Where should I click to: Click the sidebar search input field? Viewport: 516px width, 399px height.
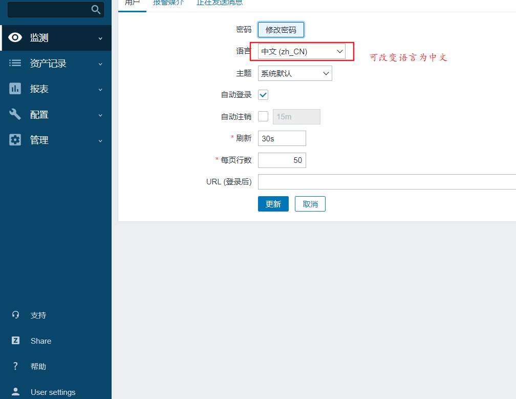[56, 10]
